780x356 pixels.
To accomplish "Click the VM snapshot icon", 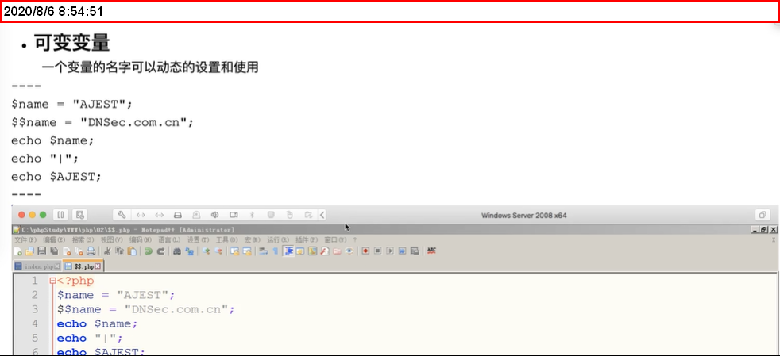I will (79, 215).
